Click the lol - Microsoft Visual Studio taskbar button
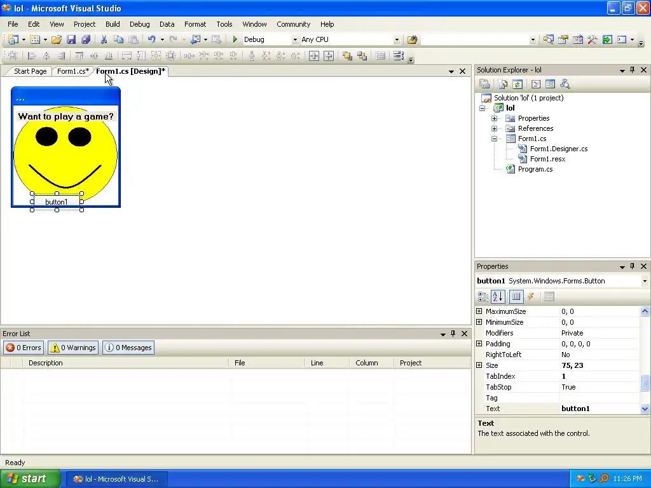651x488 pixels. tap(117, 479)
